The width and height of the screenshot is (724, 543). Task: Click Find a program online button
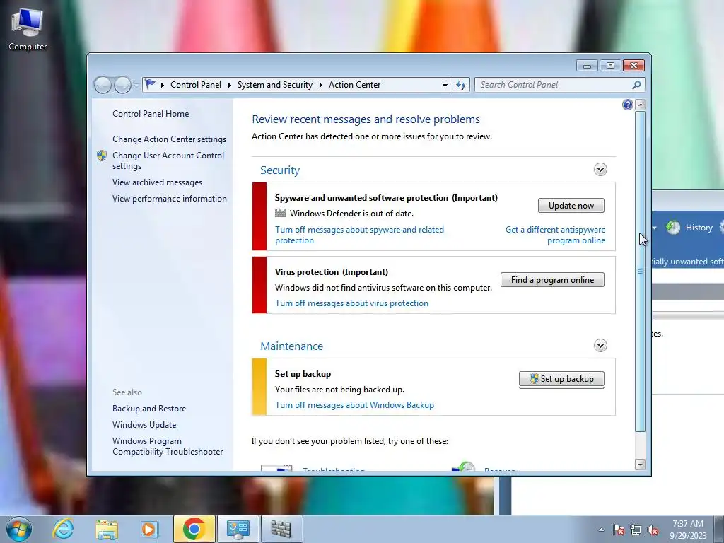click(552, 280)
